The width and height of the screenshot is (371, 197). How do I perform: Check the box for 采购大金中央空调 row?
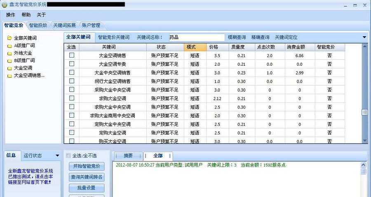coord(72,89)
